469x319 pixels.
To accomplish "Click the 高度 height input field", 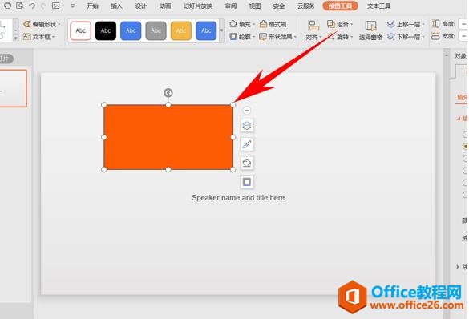I will tap(463, 24).
